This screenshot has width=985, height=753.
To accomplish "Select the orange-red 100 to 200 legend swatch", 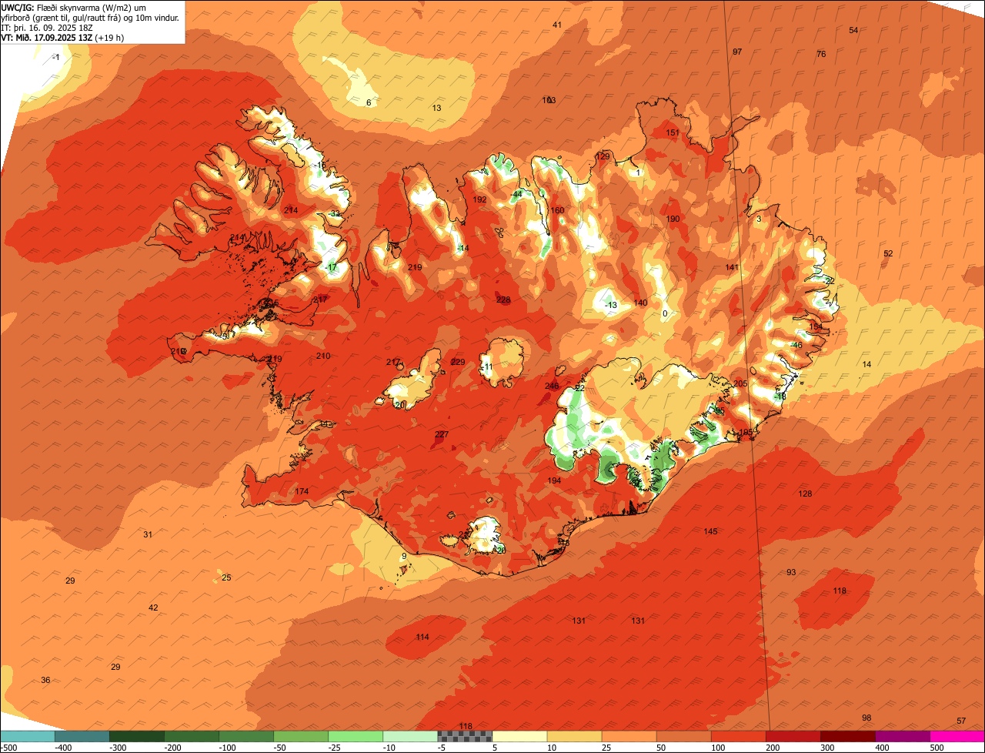I will tap(739, 736).
